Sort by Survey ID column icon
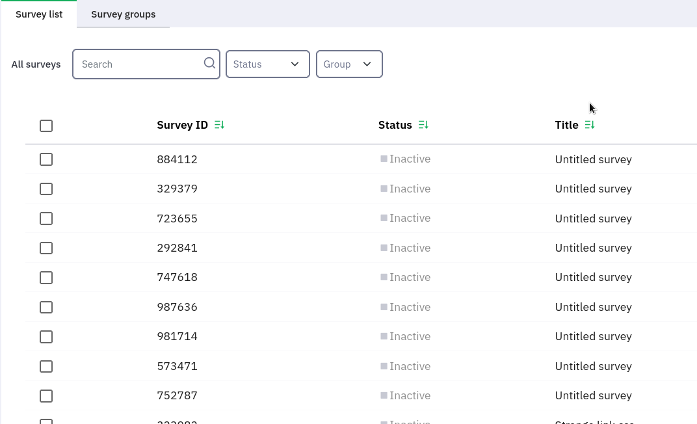This screenshot has height=424, width=697. (219, 125)
